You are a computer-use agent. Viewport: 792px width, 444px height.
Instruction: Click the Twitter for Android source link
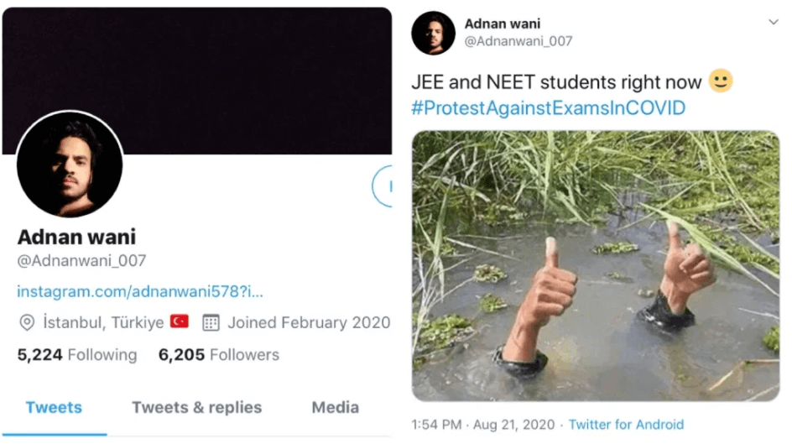pos(626,425)
